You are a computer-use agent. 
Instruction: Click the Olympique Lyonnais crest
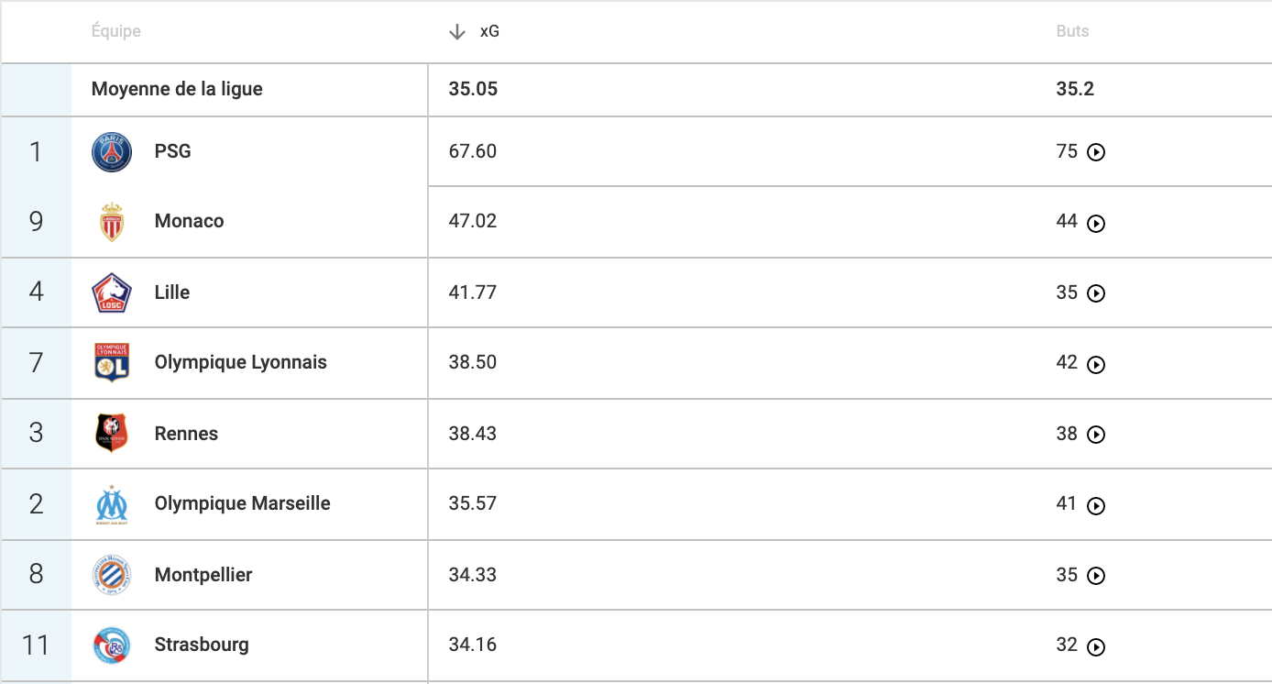(x=112, y=362)
